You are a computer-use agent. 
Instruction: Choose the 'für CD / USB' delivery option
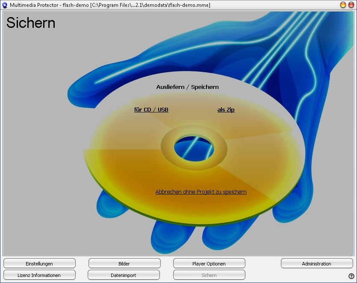click(x=151, y=110)
